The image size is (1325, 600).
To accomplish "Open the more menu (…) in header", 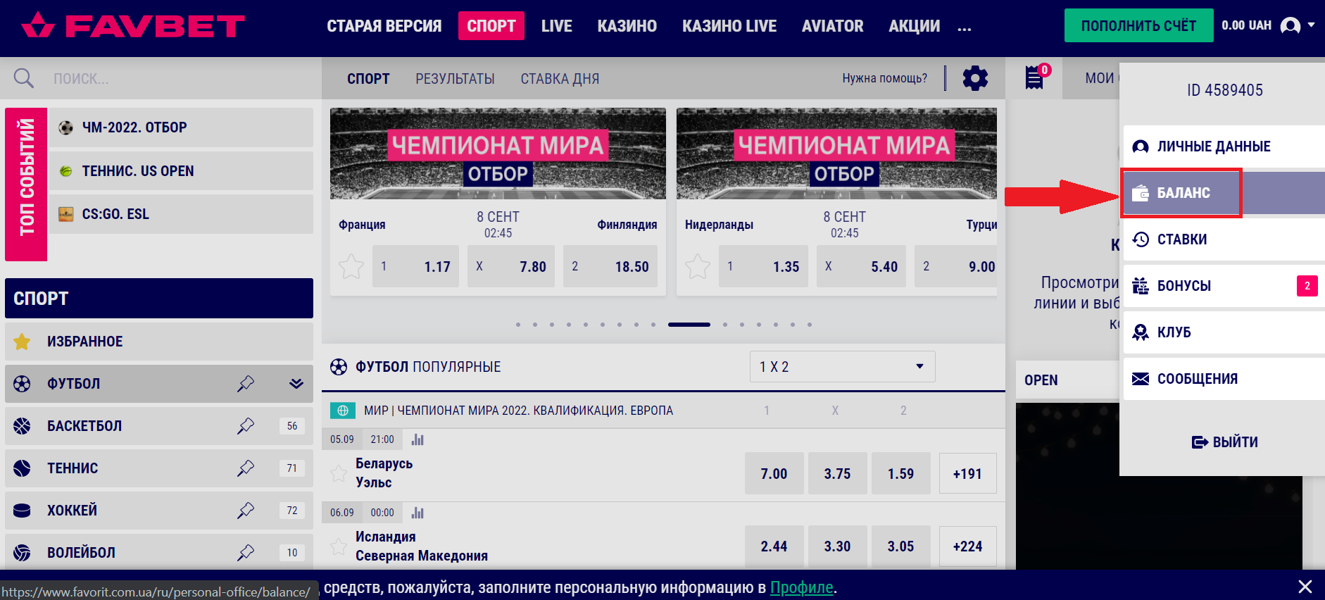I will click(x=965, y=28).
